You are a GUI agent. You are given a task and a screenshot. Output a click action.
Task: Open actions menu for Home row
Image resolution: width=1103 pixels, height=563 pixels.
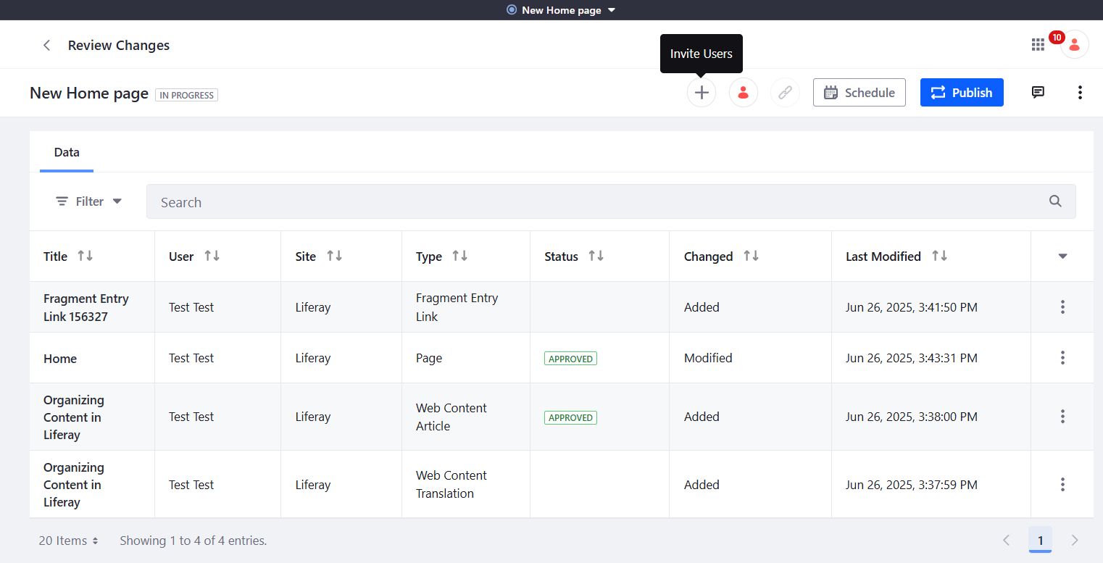[x=1062, y=358]
